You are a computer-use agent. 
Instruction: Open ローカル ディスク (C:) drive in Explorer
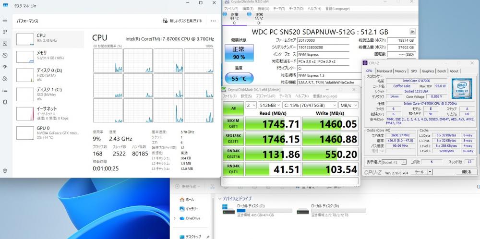tap(257, 211)
